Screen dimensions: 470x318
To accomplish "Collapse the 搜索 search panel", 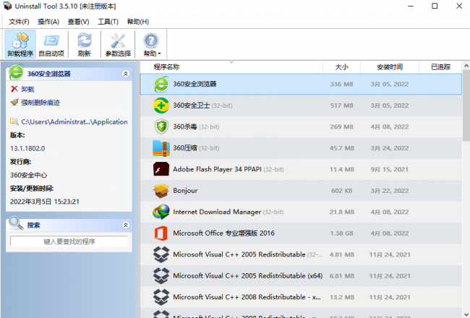I will click(126, 225).
